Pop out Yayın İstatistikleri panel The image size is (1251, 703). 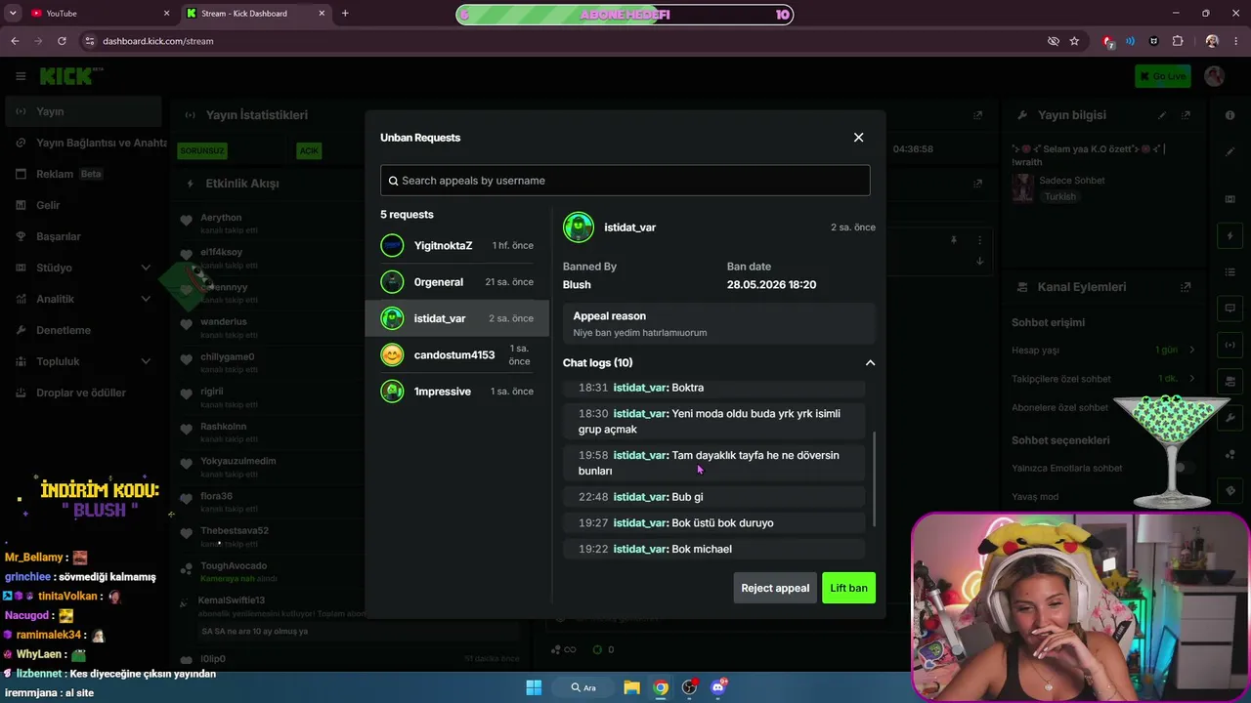977,115
